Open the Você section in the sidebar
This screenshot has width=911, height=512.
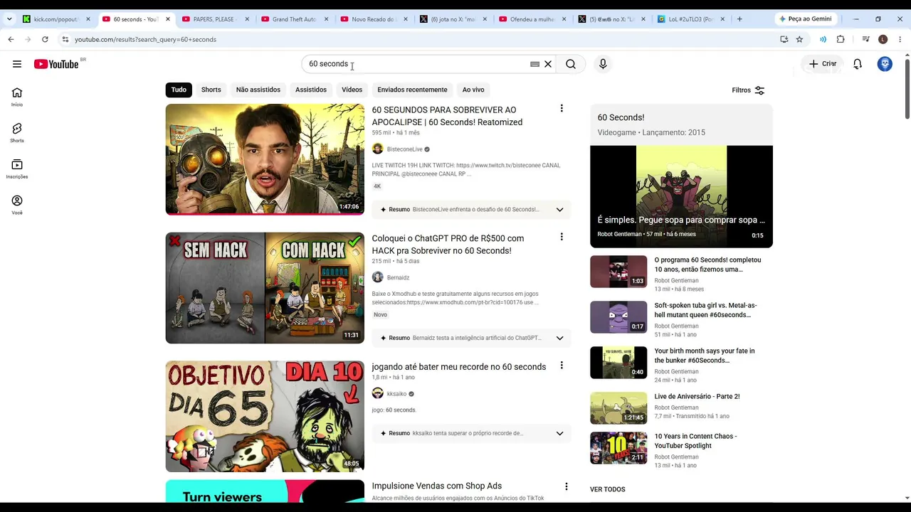click(17, 205)
